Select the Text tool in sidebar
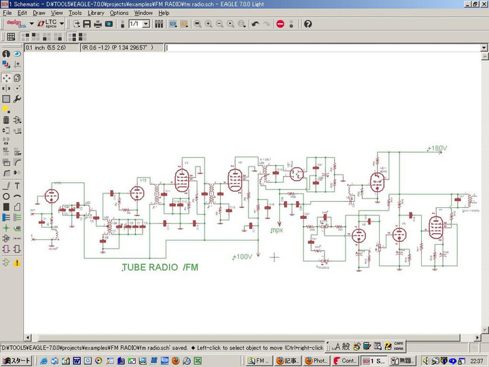This screenshot has width=489, height=367. click(17, 186)
